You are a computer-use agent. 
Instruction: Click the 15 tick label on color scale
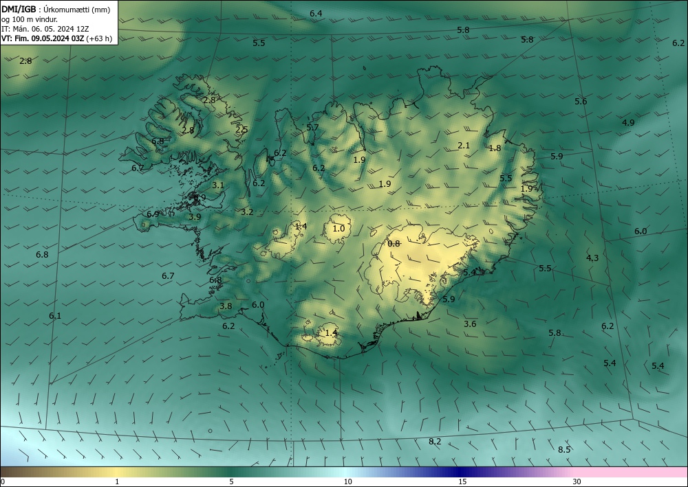[x=462, y=482]
